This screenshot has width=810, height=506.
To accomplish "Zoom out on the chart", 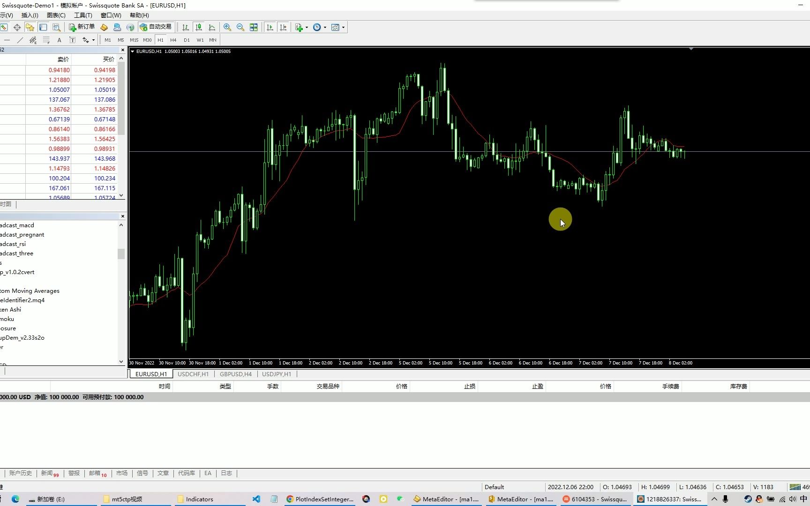I will 240,27.
